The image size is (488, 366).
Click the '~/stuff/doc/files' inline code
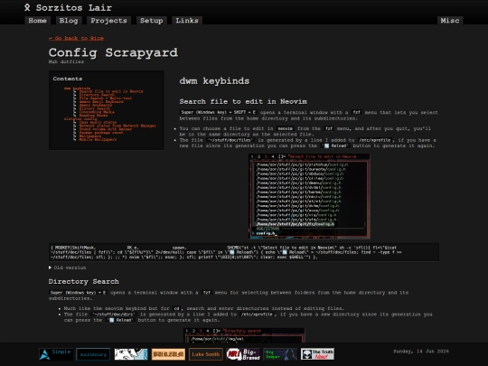(230, 140)
